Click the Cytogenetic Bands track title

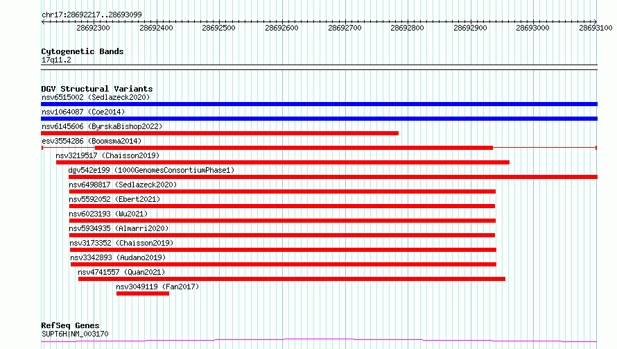point(82,51)
